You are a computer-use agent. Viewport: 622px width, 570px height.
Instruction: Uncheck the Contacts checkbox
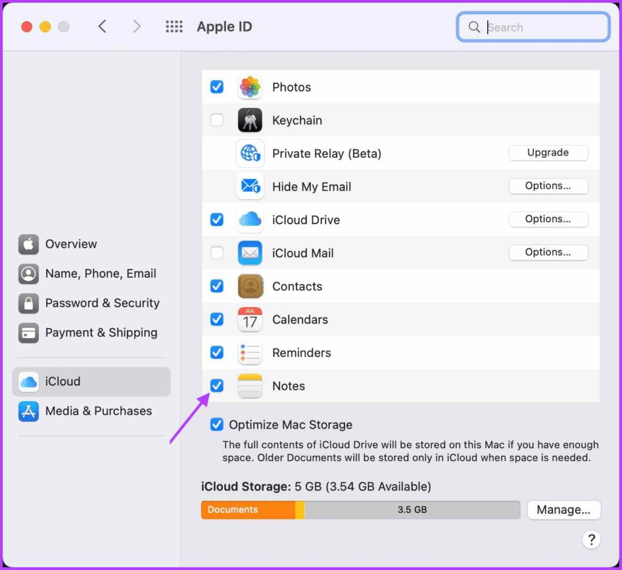click(217, 286)
